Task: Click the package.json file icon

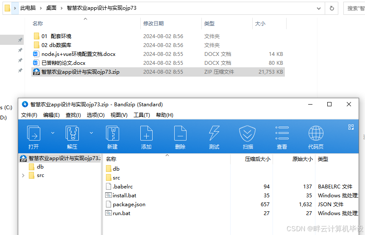Action: click(x=109, y=205)
